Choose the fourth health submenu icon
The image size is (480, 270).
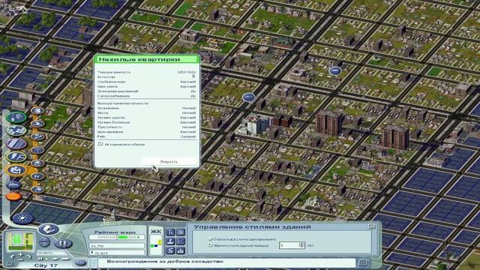(37, 150)
